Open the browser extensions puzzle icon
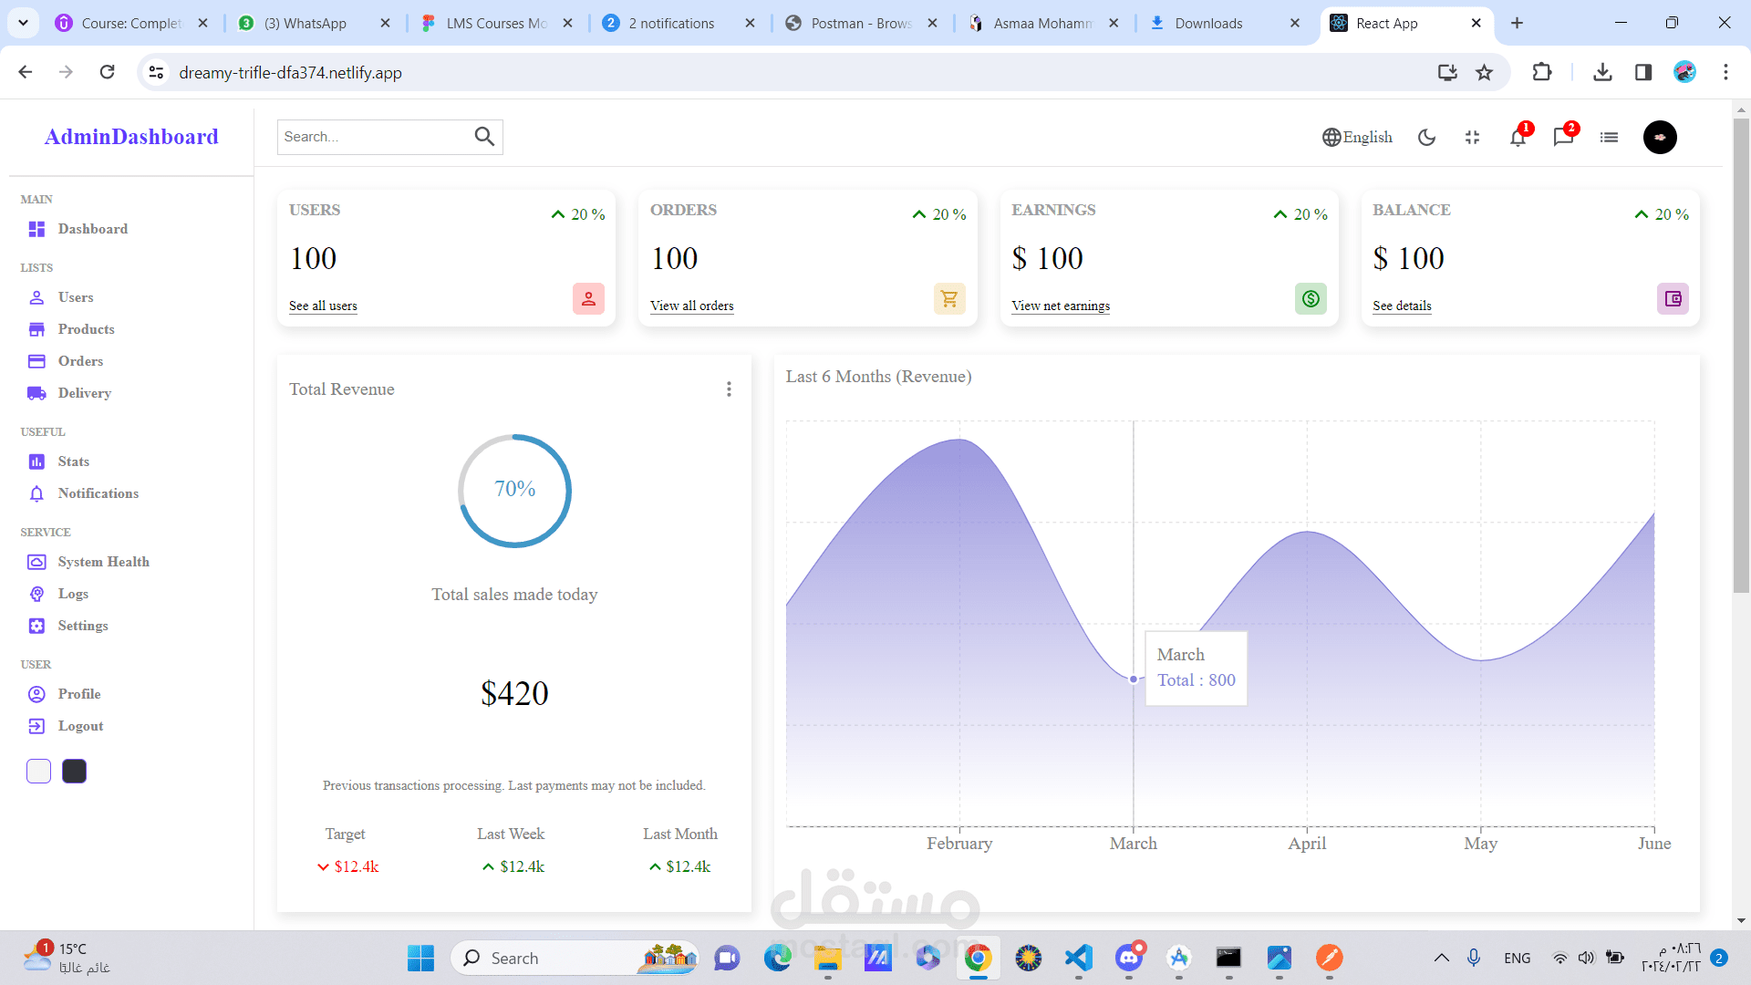The height and width of the screenshot is (985, 1751). point(1542,72)
